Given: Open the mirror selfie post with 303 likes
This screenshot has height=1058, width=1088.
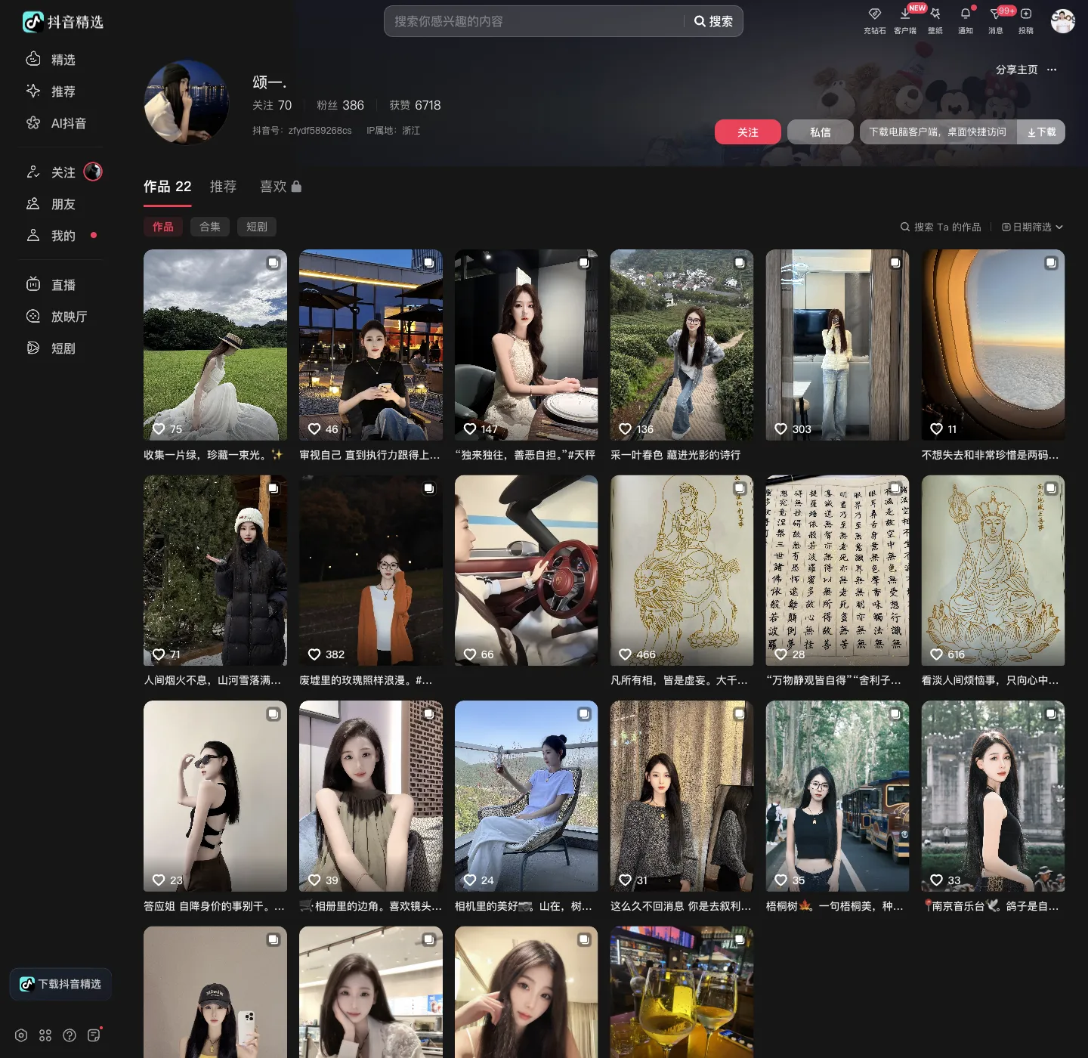Looking at the screenshot, I should 838,345.
